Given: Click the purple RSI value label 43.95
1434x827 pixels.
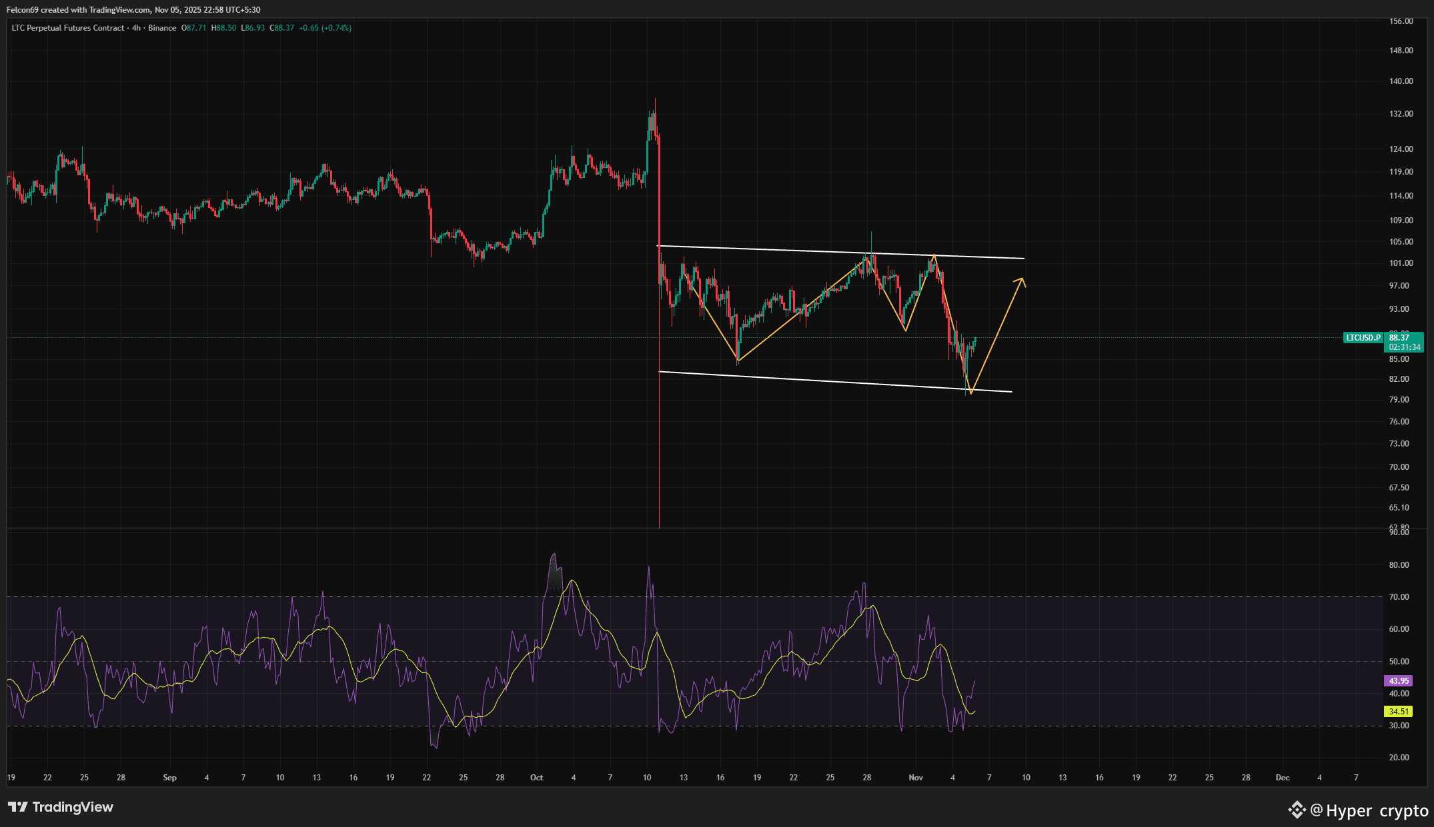Looking at the screenshot, I should pyautogui.click(x=1399, y=680).
